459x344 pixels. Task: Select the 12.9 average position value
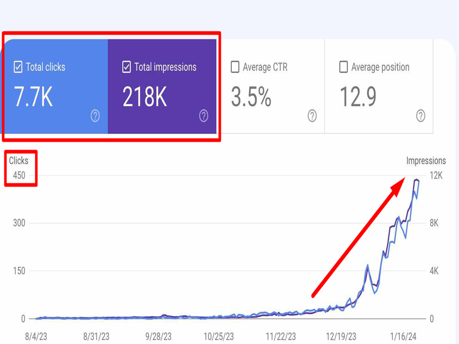pyautogui.click(x=358, y=97)
